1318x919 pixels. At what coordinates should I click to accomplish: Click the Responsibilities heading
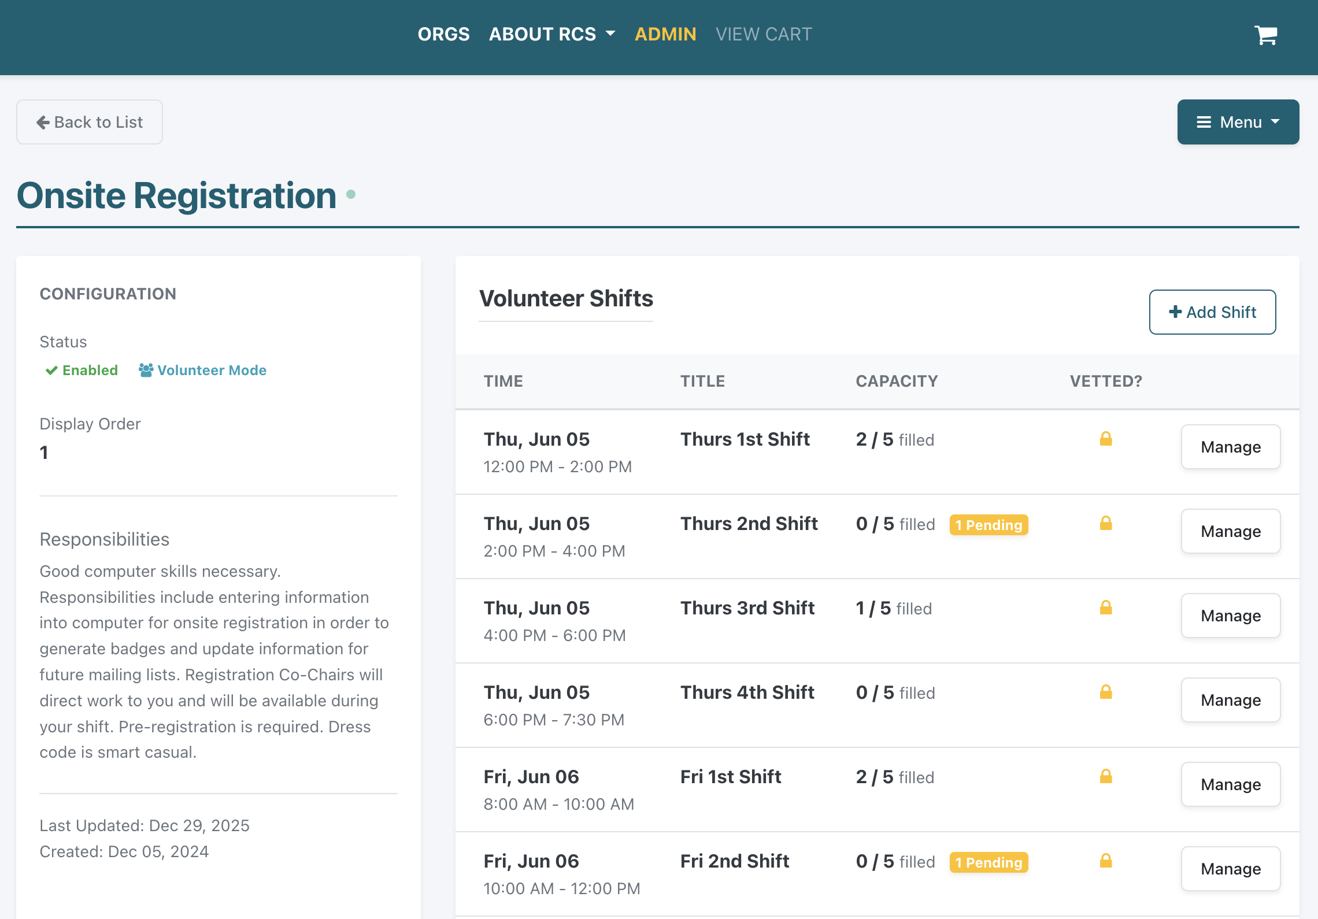(104, 539)
